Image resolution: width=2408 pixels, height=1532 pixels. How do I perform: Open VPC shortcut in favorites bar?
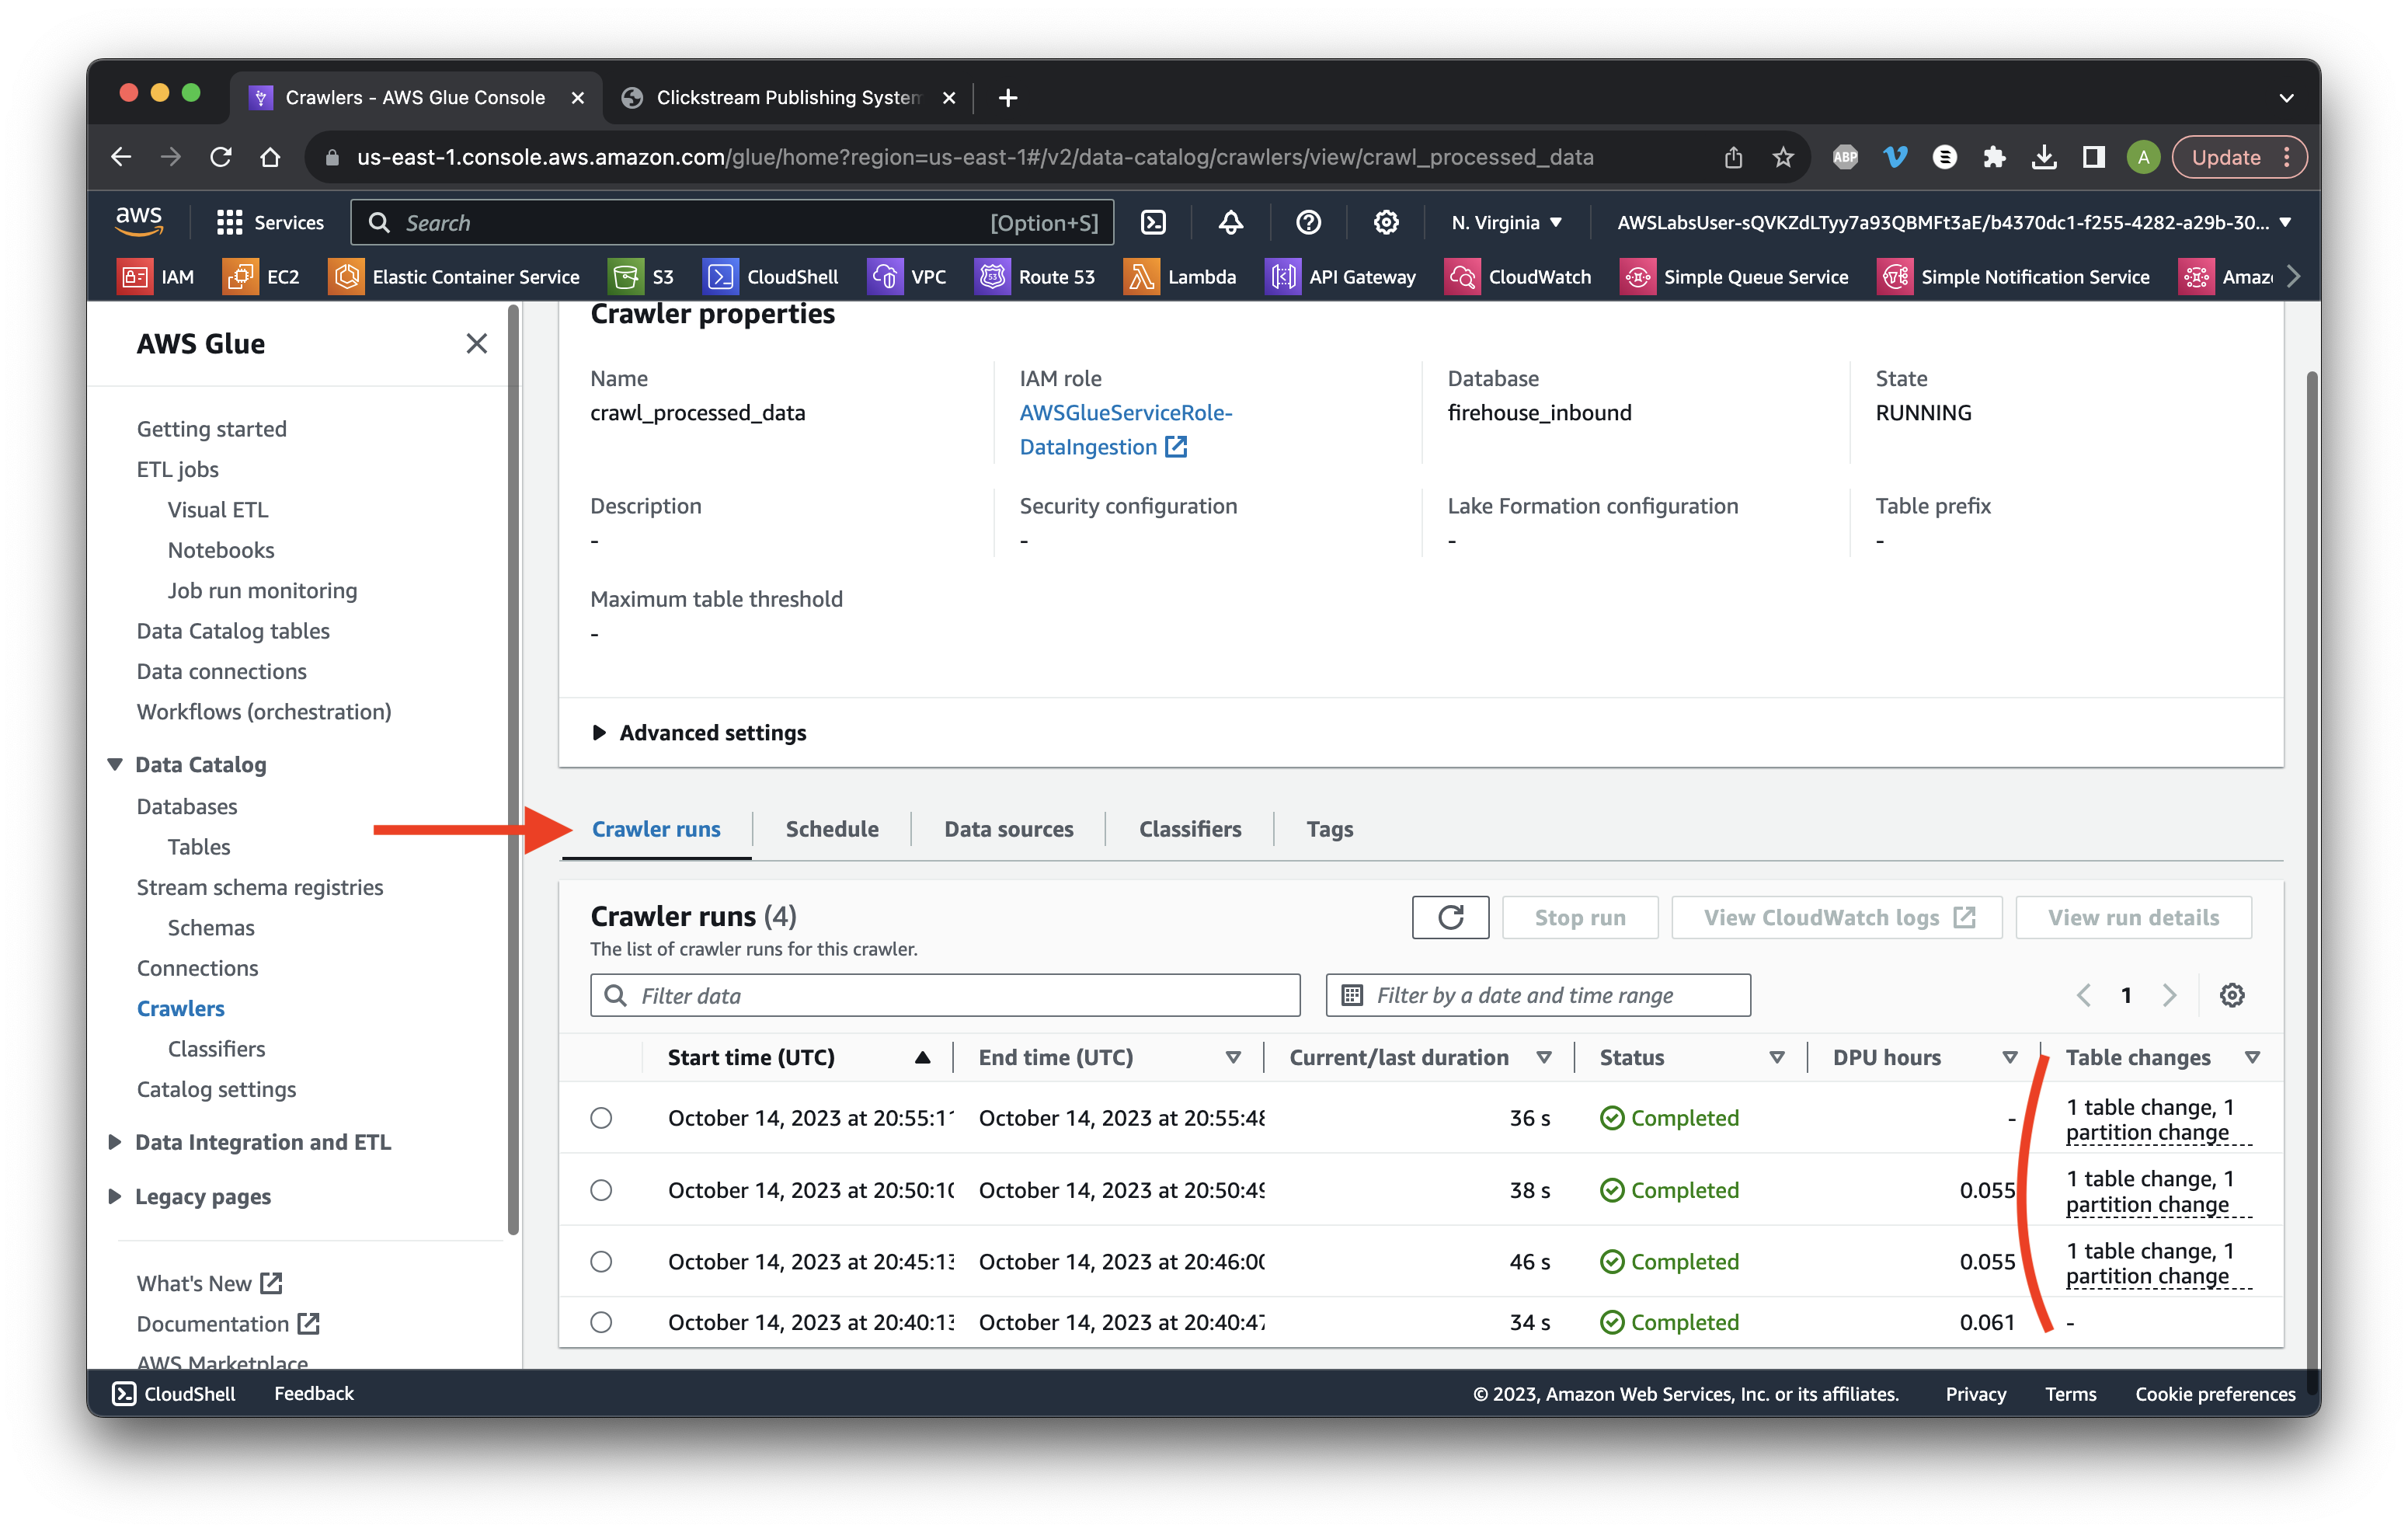tap(907, 277)
